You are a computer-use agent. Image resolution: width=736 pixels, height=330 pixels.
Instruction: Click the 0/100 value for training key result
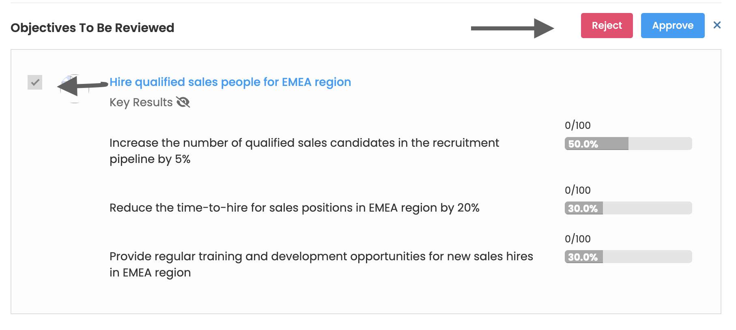(x=577, y=239)
